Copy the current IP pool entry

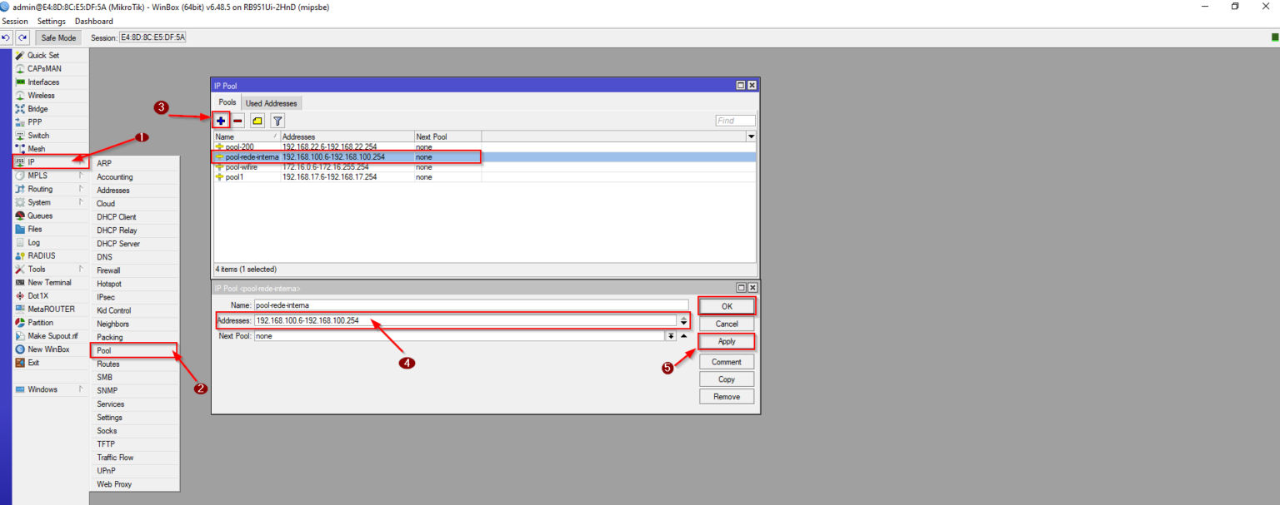pos(726,379)
